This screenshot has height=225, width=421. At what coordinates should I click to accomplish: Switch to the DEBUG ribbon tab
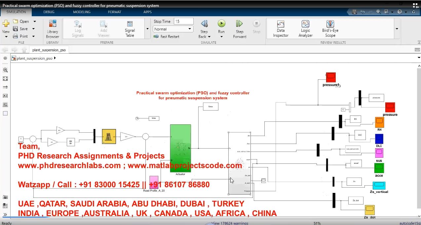coord(50,12)
